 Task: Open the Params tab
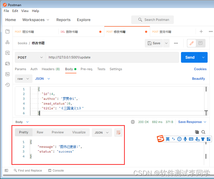(x=20, y=69)
